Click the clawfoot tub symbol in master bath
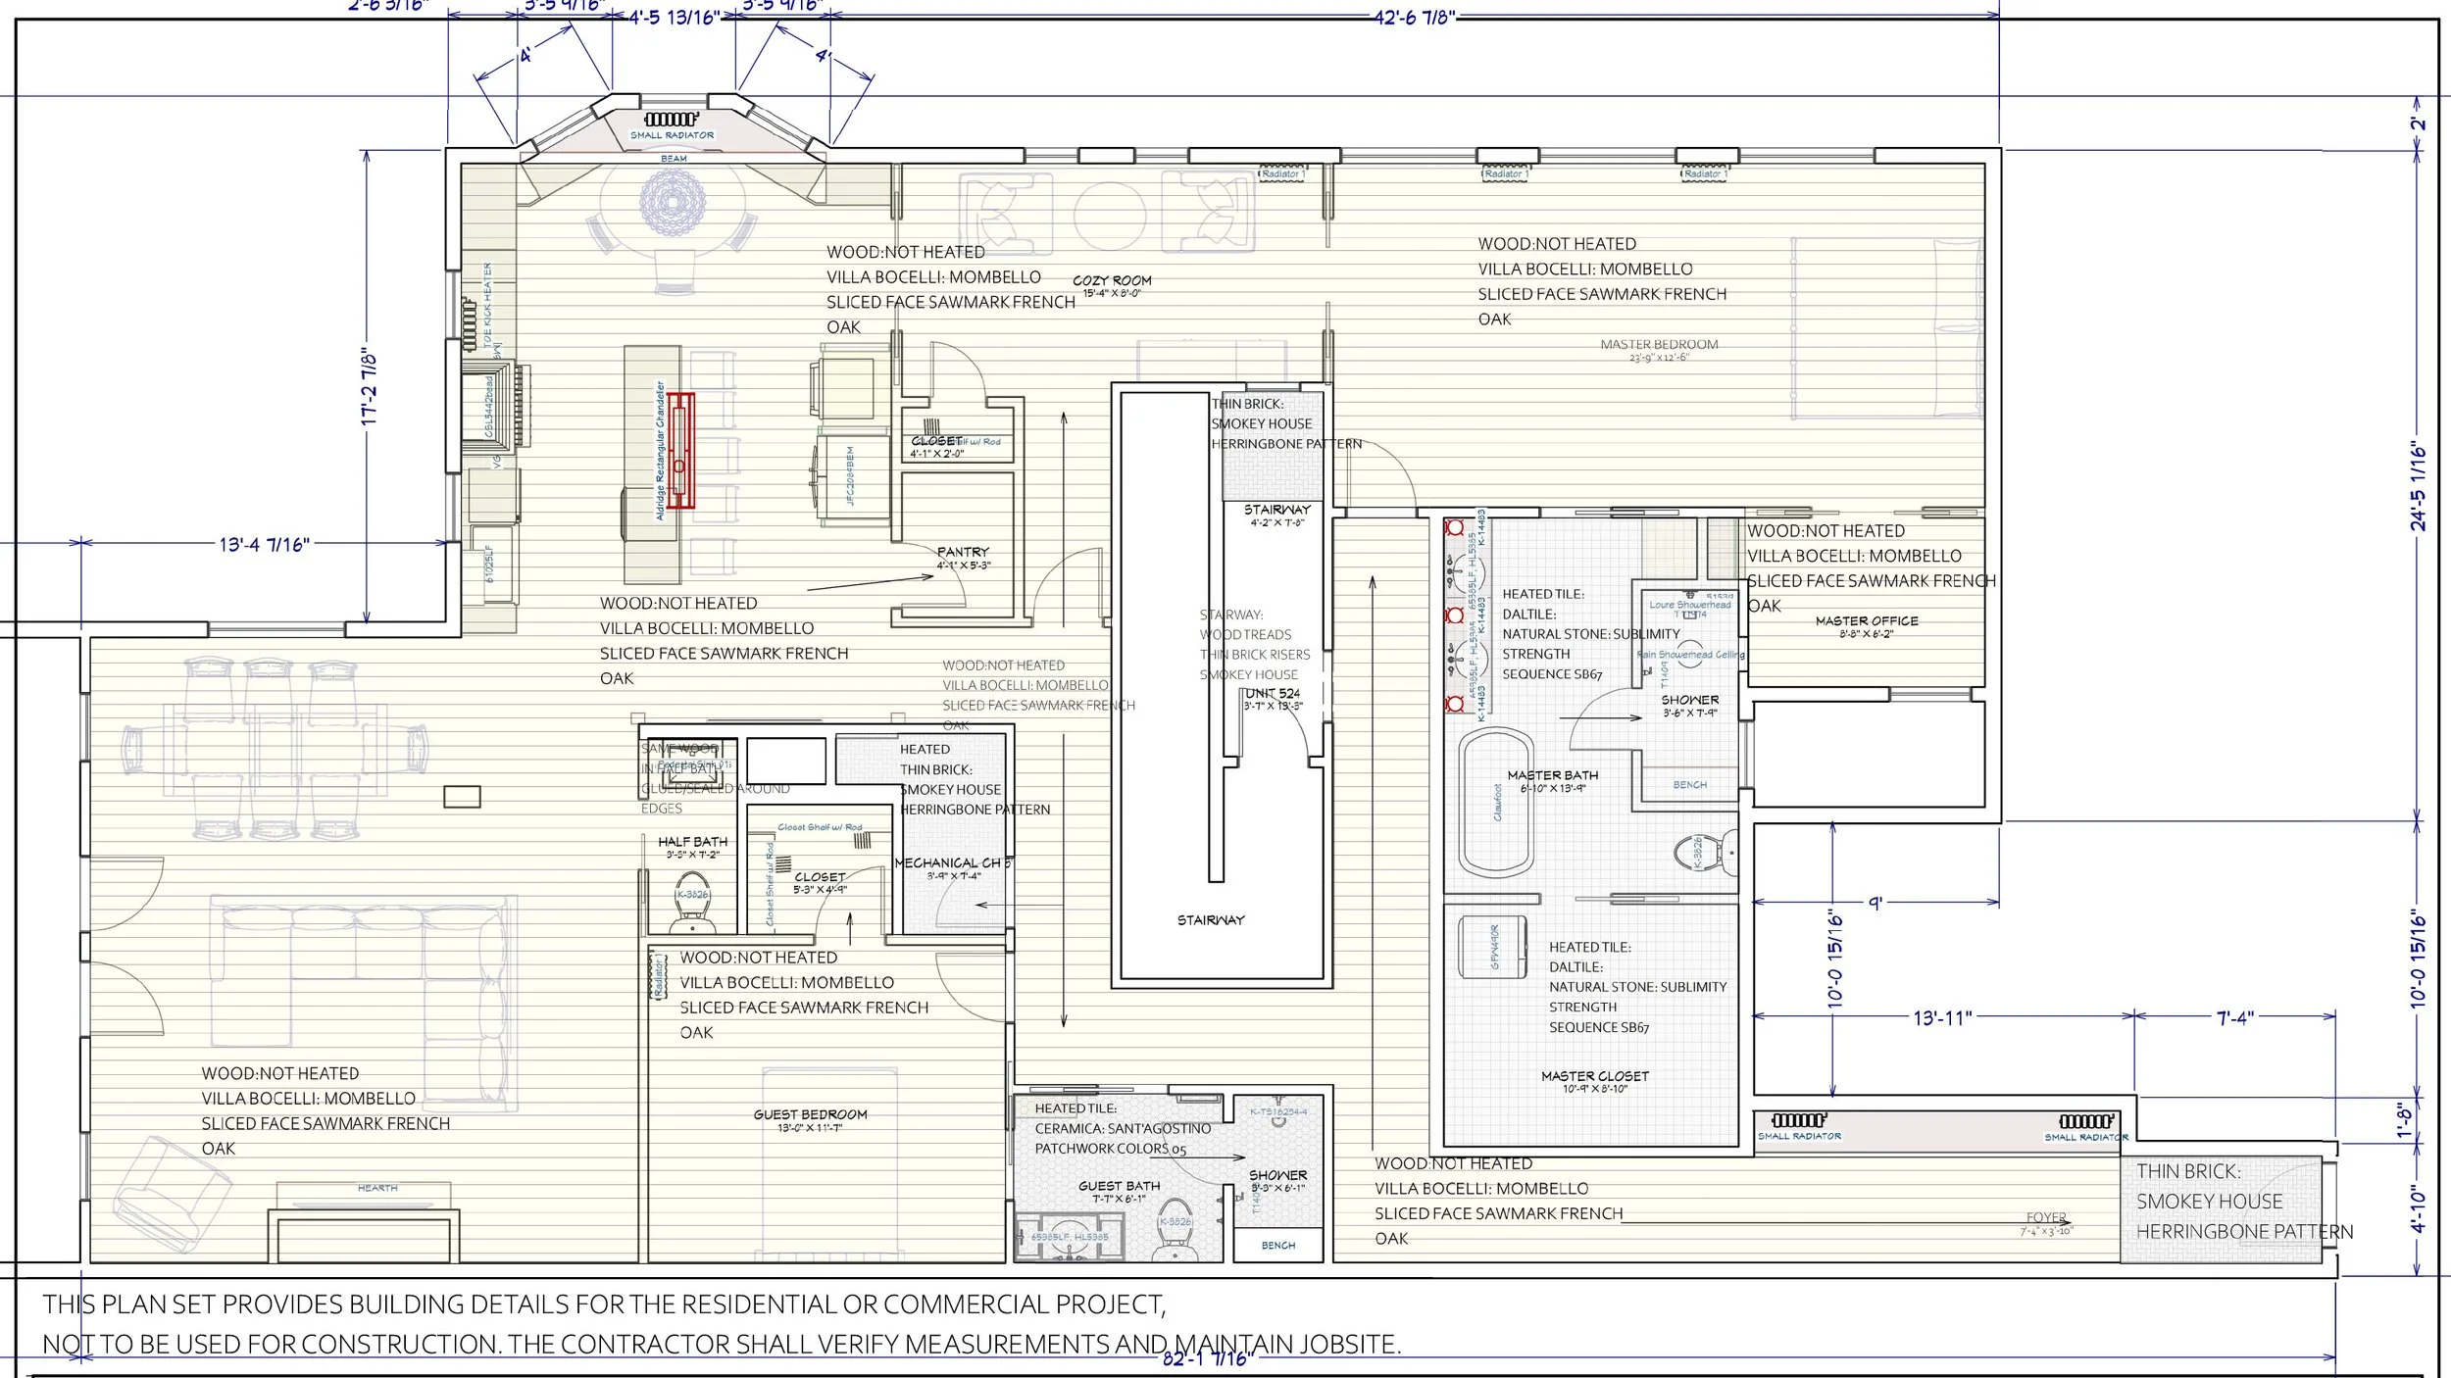 coord(1496,802)
